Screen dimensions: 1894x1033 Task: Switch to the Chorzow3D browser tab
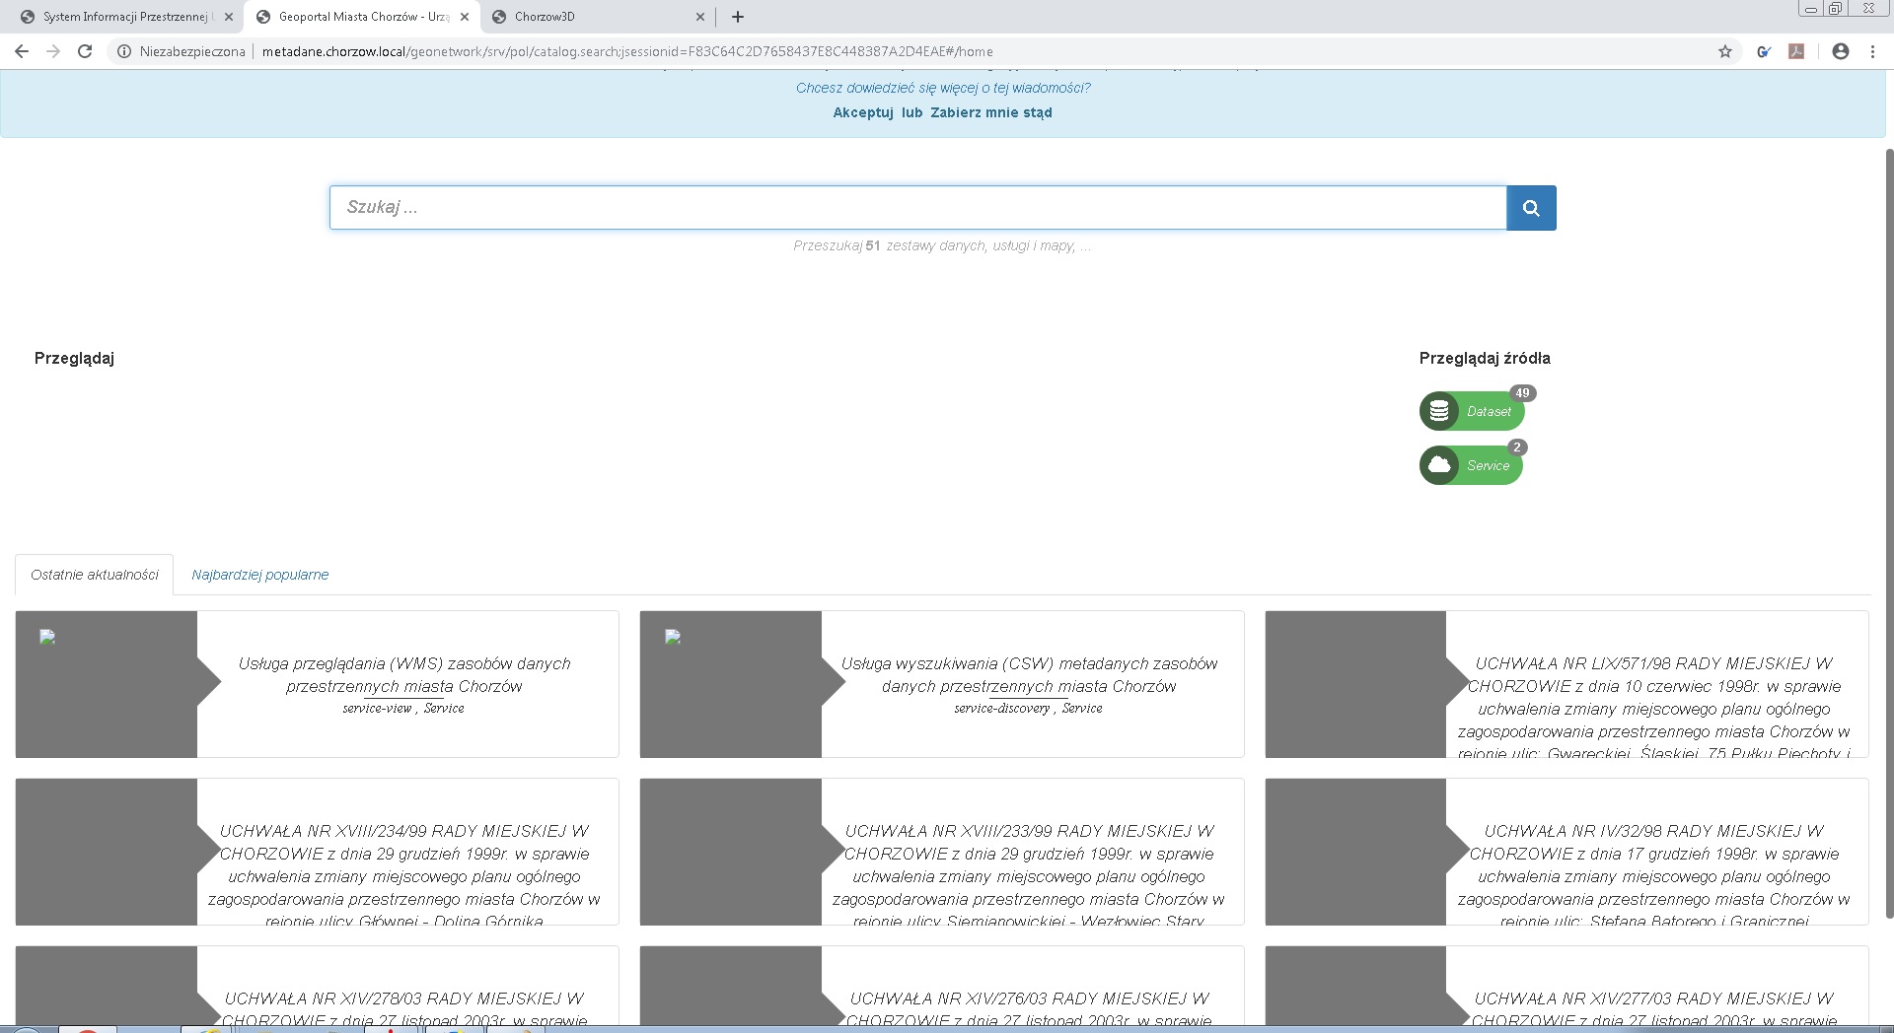592,17
